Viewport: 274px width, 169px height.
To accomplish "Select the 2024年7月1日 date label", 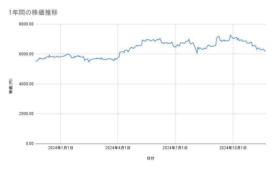I will click(x=175, y=148).
